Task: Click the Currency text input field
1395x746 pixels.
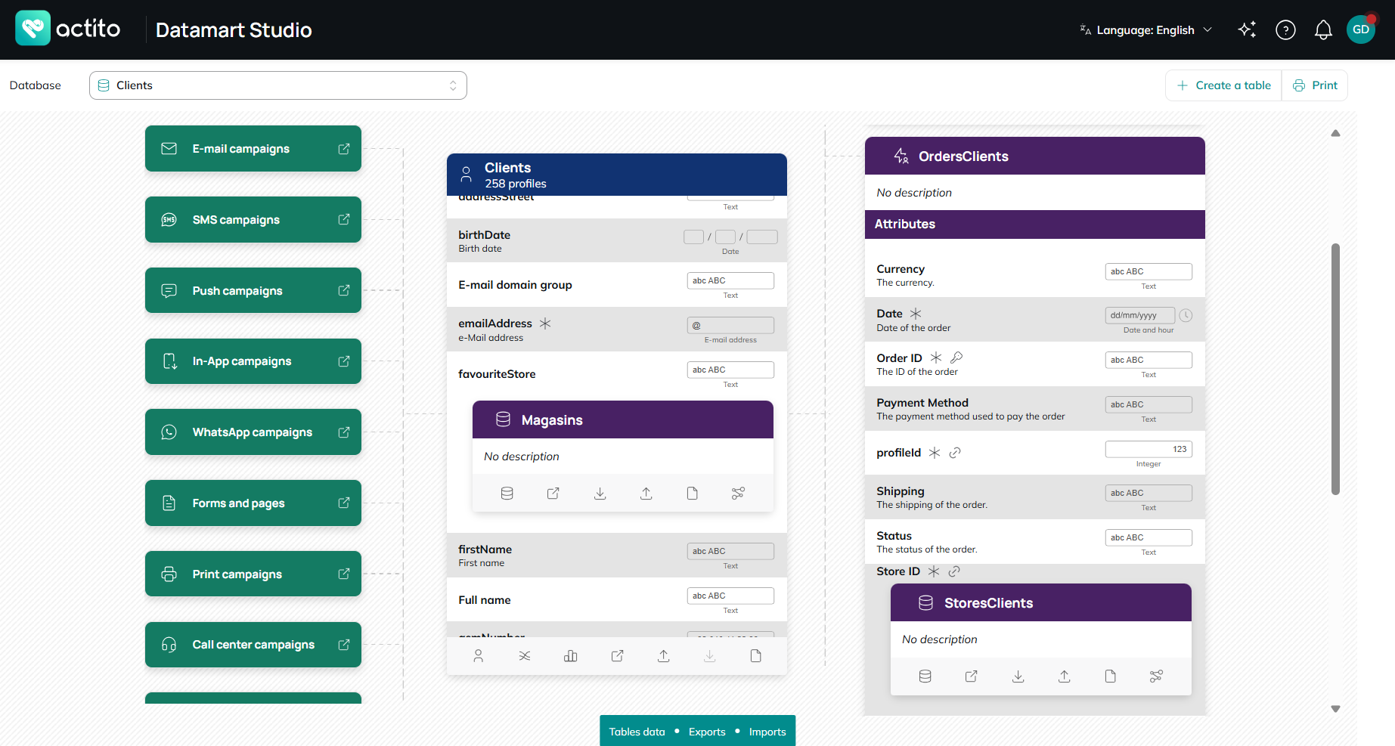Action: pyautogui.click(x=1149, y=271)
